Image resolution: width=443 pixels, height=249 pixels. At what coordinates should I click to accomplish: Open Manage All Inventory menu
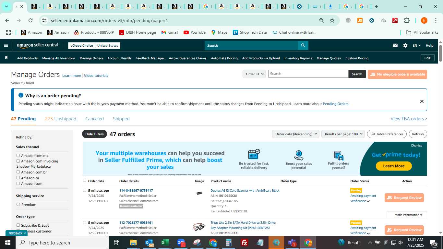[x=58, y=58]
